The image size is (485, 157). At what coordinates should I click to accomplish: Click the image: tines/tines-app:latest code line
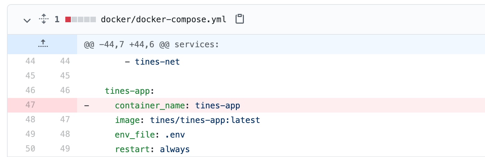[x=187, y=120]
